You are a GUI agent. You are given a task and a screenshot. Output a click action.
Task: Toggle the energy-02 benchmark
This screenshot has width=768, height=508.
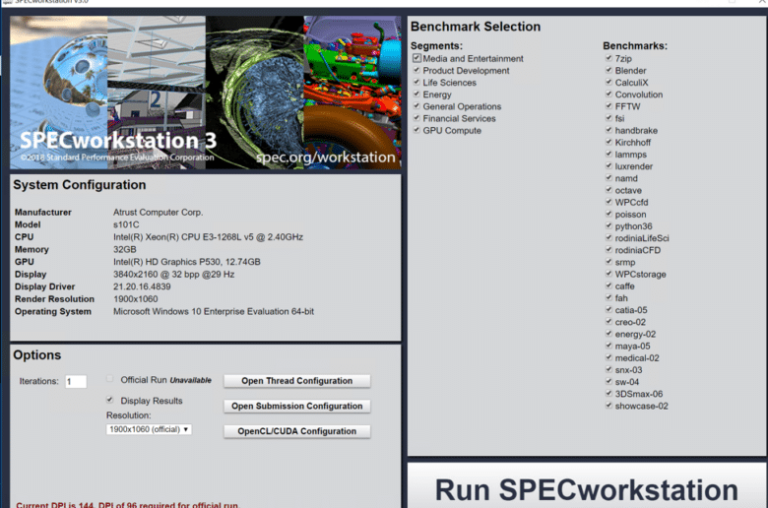click(x=608, y=334)
